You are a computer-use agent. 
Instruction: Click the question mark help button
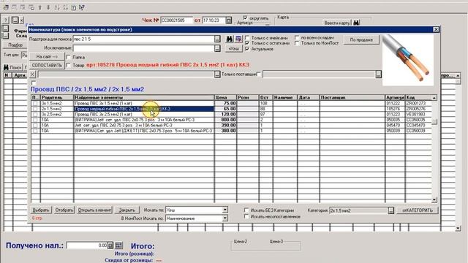(x=6, y=20)
